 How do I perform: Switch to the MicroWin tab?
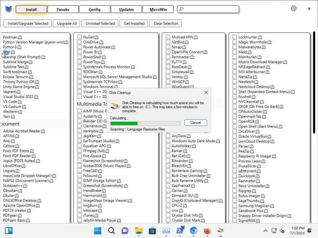point(158,9)
